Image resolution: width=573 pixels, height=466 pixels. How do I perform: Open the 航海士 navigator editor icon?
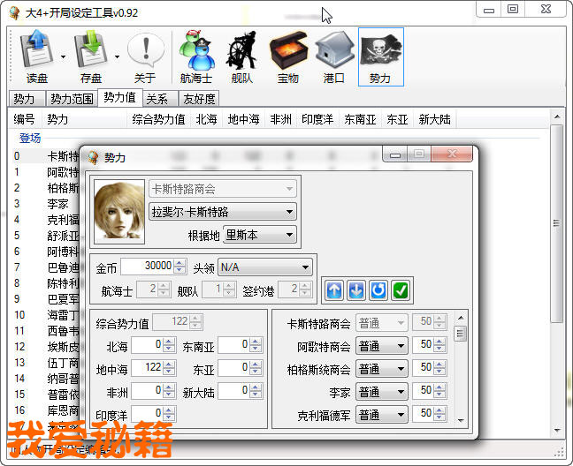point(196,51)
